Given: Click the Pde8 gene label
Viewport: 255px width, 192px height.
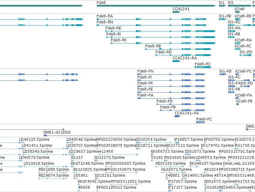Looking at the screenshot, I should tap(101, 3).
